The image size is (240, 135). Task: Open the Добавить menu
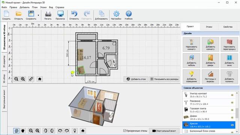coord(24,7)
